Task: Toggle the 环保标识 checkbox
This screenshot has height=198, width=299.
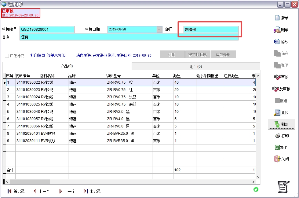Action: (7, 56)
